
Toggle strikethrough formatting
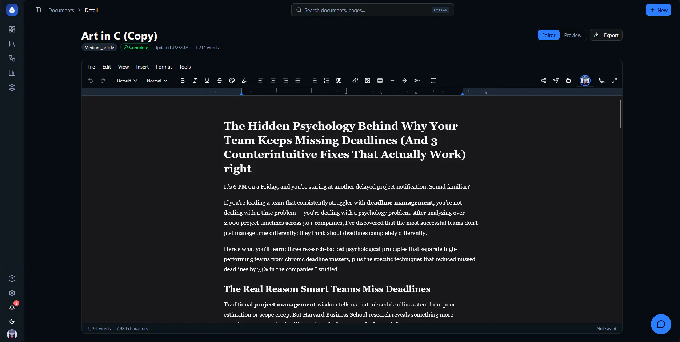click(x=220, y=81)
